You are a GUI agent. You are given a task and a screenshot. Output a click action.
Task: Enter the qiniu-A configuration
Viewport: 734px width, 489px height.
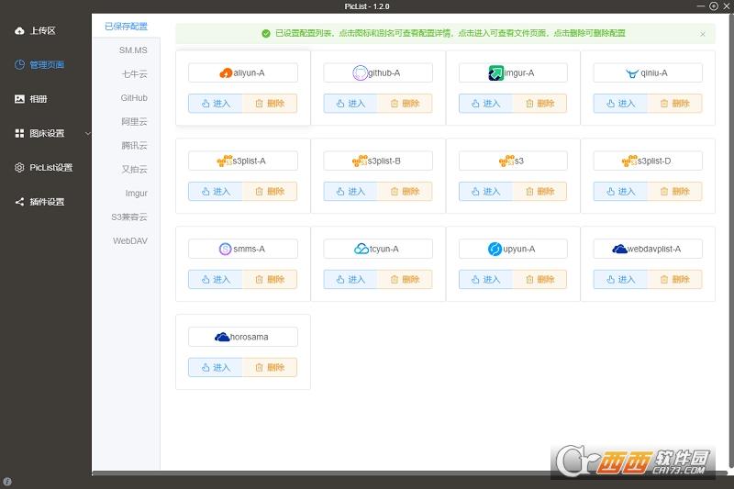[620, 104]
